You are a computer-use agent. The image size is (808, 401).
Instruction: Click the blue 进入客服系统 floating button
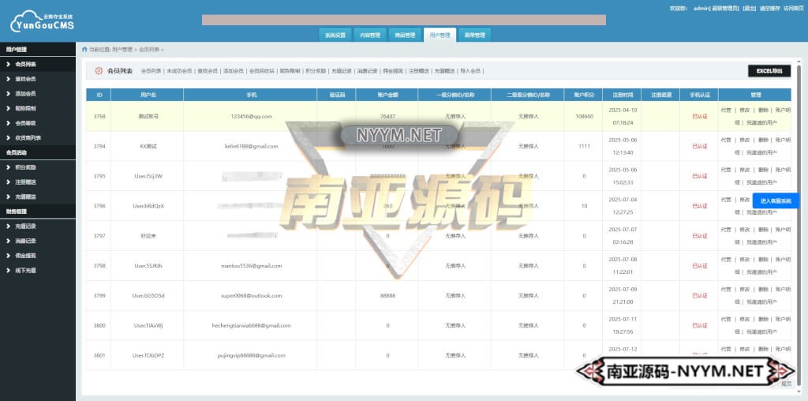[775, 201]
